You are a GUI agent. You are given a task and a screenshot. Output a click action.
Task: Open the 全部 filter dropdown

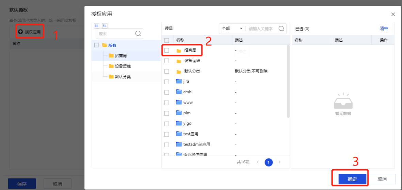232,29
